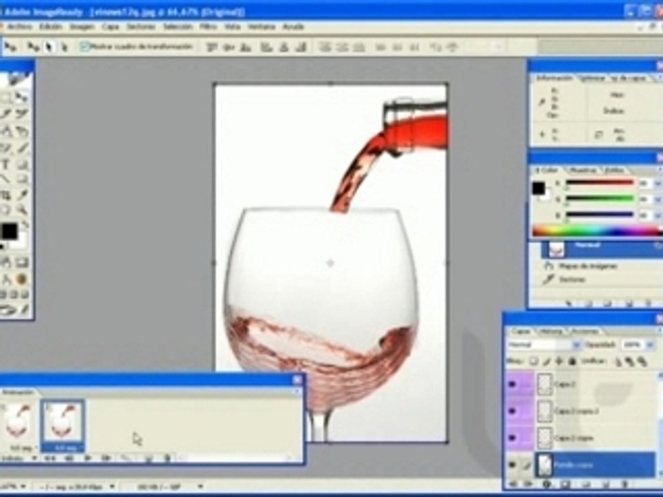The width and height of the screenshot is (663, 497).
Task: Open the Opacidad dropdown arrow
Action: pos(651,345)
